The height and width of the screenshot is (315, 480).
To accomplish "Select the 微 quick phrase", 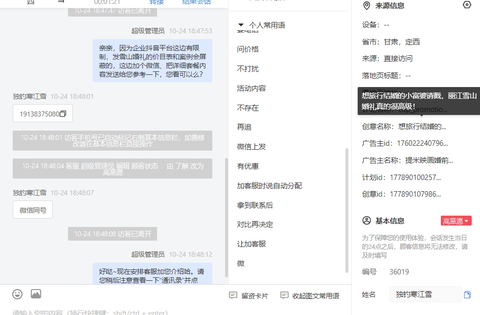I will pos(241,264).
